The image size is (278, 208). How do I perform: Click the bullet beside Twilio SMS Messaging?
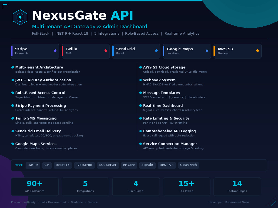[x=13, y=118]
